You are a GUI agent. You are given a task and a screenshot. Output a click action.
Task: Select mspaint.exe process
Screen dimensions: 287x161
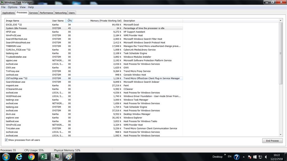pyautogui.click(x=94, y=86)
